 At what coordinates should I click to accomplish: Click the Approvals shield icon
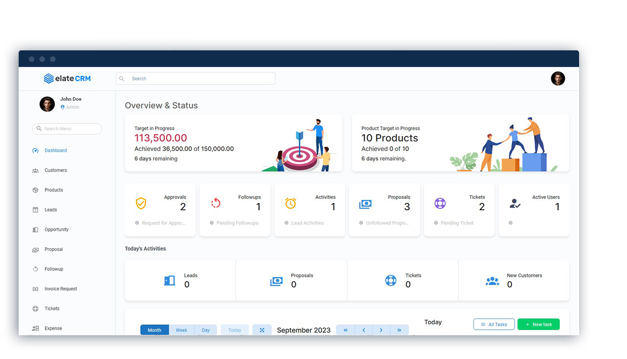click(x=141, y=203)
